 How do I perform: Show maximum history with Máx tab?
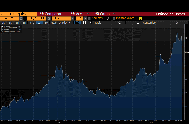pos(53,23)
